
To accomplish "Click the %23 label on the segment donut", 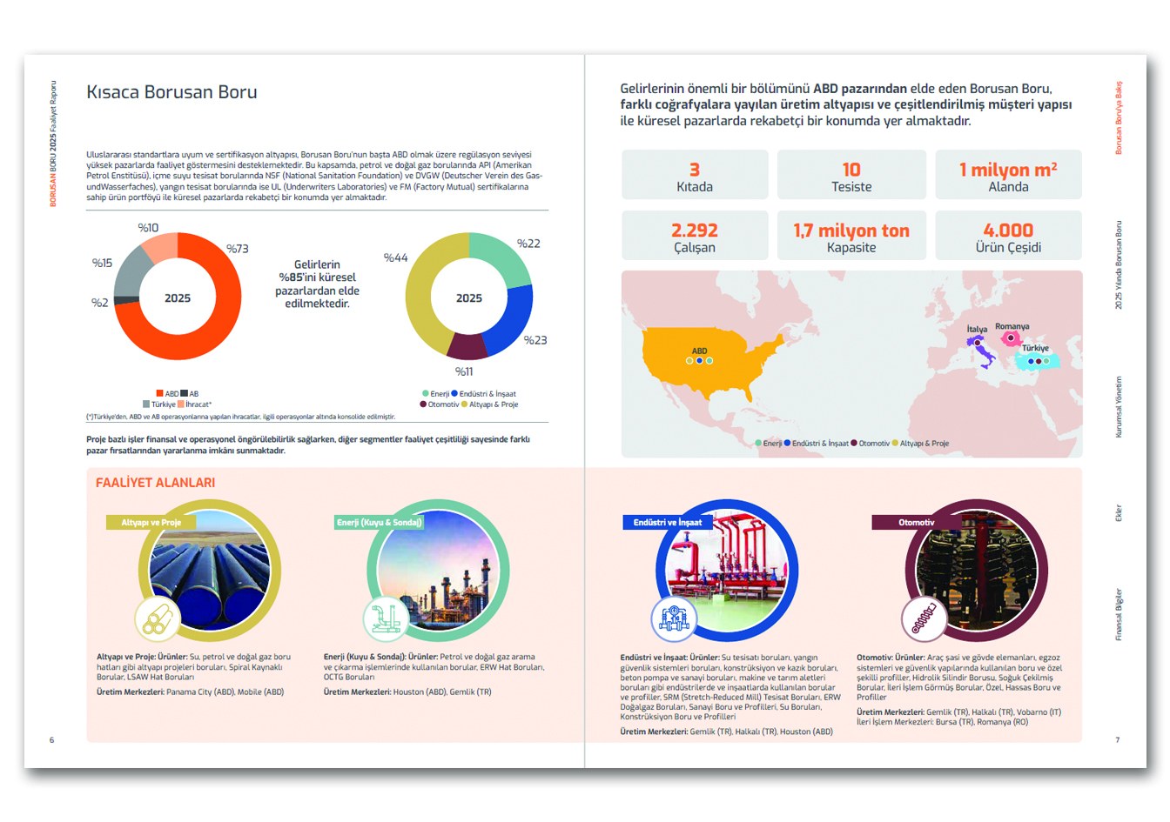I will [x=535, y=340].
